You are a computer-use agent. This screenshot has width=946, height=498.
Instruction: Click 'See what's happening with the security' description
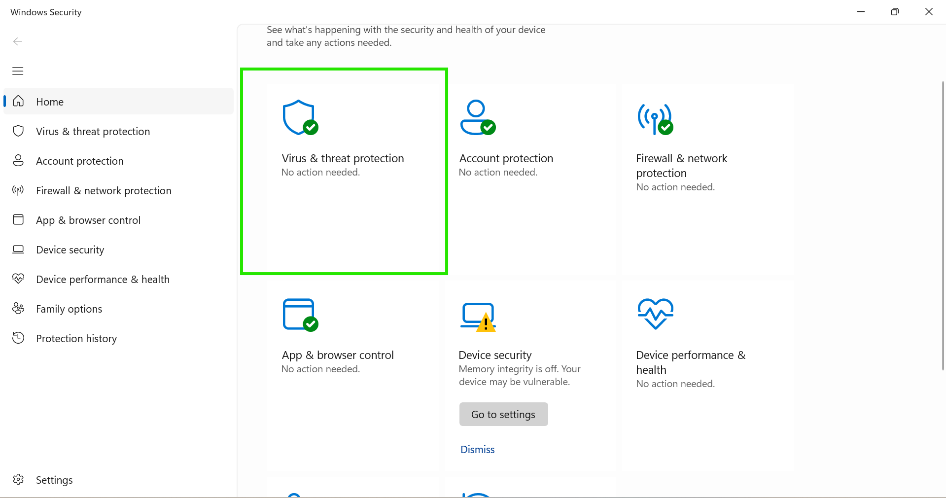(406, 36)
